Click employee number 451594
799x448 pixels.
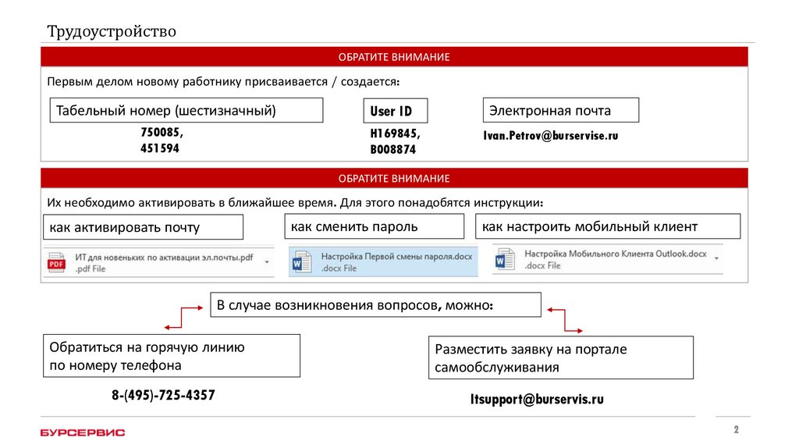[x=160, y=148]
